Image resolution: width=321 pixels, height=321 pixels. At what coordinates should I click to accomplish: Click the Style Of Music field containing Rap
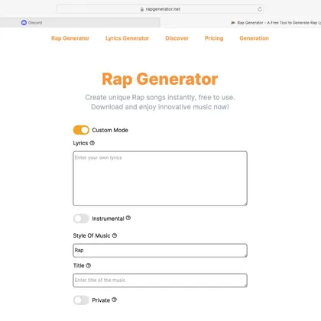click(160, 250)
